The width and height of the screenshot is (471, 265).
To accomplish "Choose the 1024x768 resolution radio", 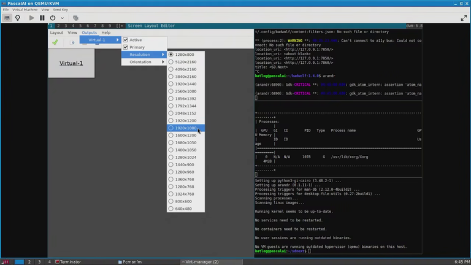I will (186, 194).
